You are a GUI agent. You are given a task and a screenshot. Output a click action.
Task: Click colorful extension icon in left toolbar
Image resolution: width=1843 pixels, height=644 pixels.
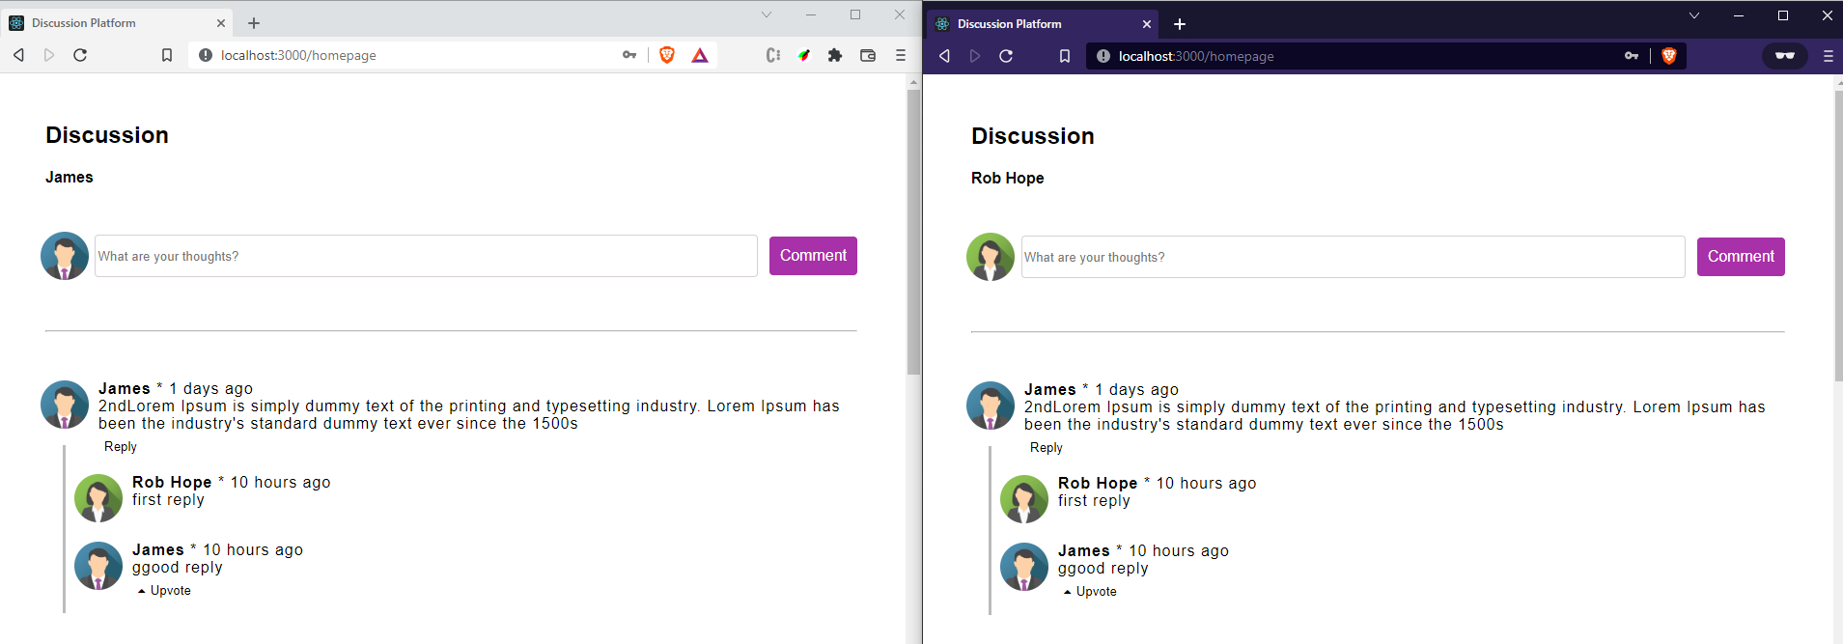point(803,55)
